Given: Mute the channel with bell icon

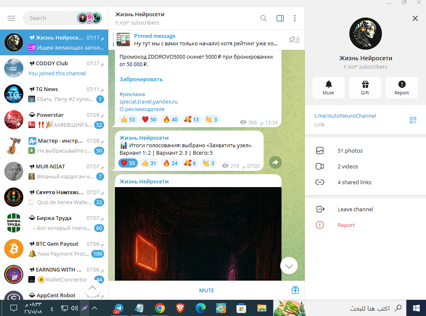Looking at the screenshot, I should point(329,88).
